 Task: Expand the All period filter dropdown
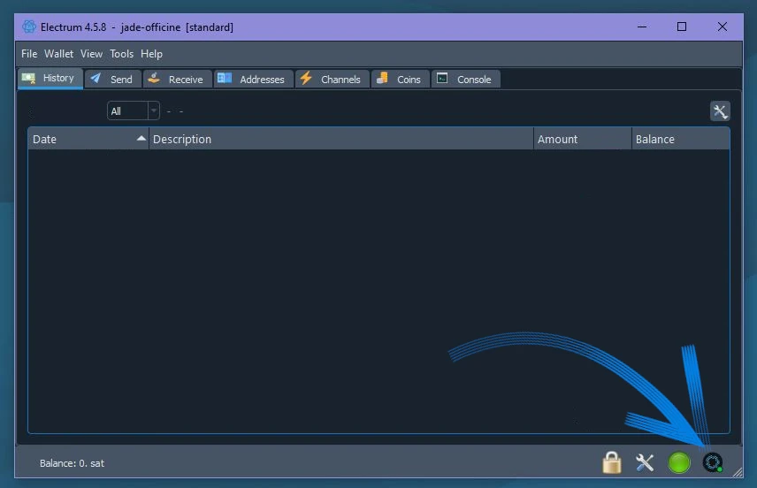(x=133, y=111)
